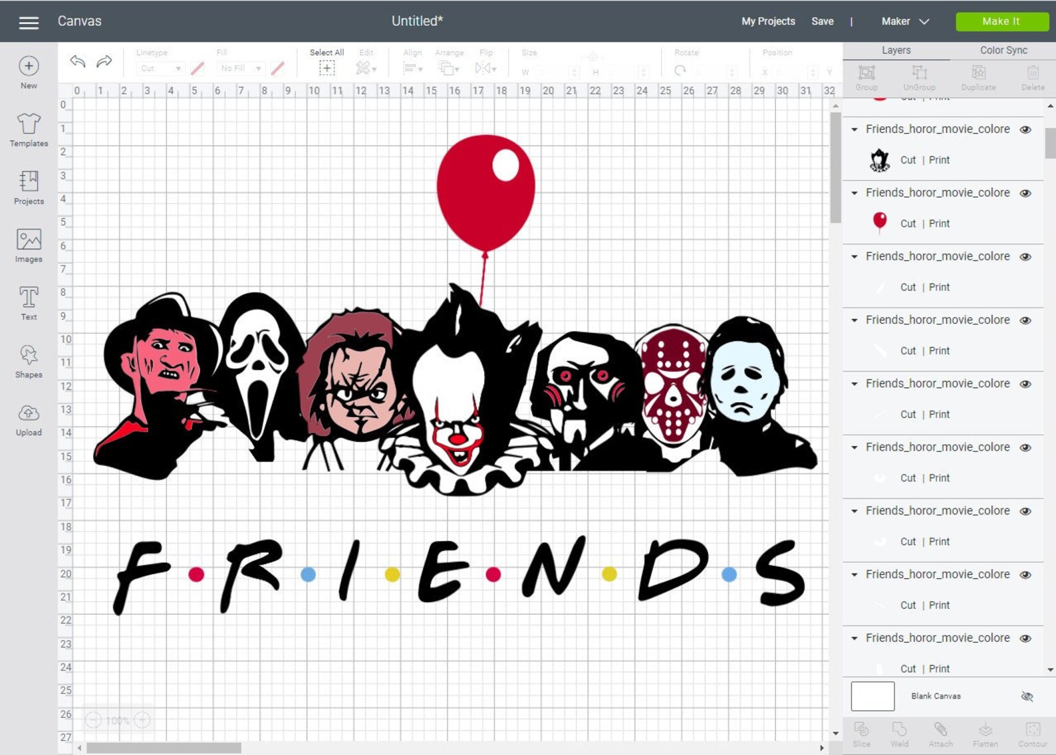This screenshot has width=1056, height=755.
Task: Zoom in on the canvas
Action: 142,720
